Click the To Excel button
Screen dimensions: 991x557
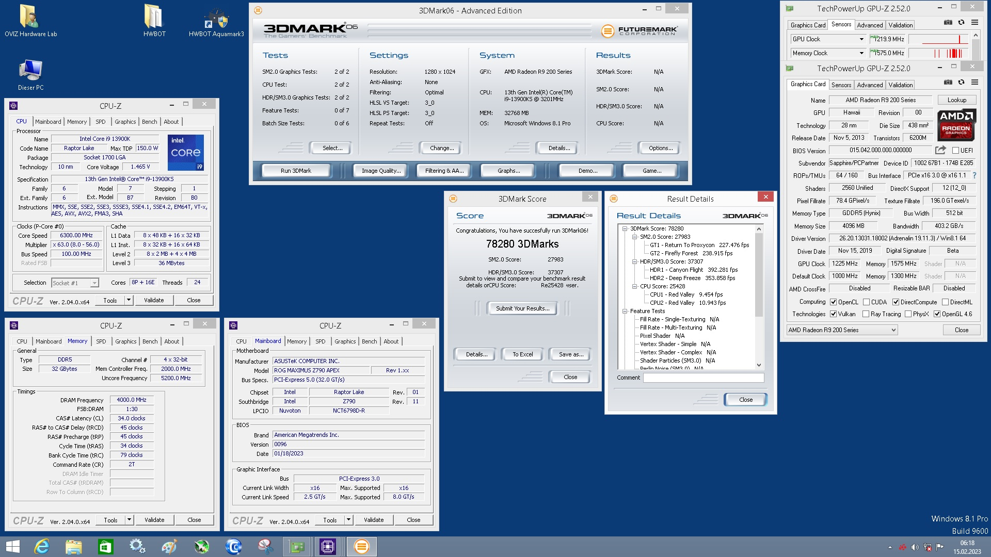522,354
